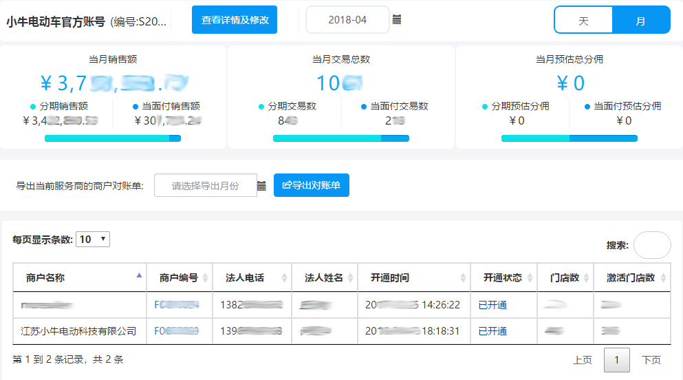Open the merchant ID link for 江苏小牛电动科技有限公司
Screen dimensions: 683x380
pyautogui.click(x=176, y=331)
